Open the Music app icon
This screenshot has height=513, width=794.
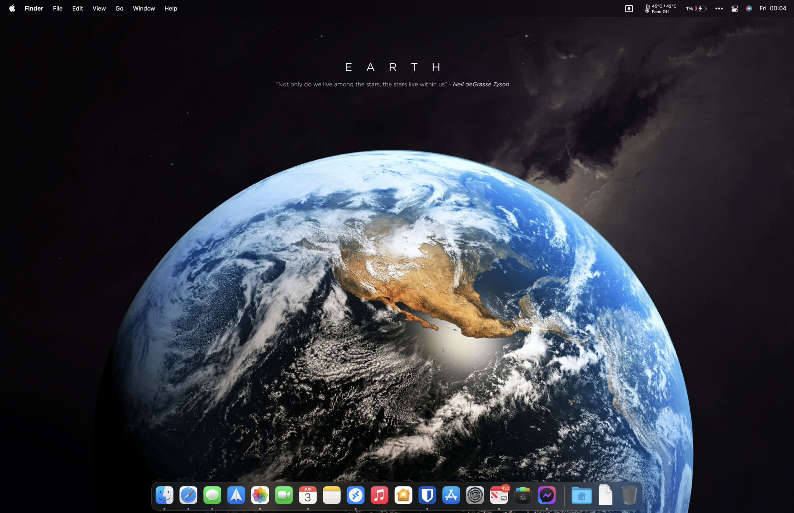coord(380,495)
